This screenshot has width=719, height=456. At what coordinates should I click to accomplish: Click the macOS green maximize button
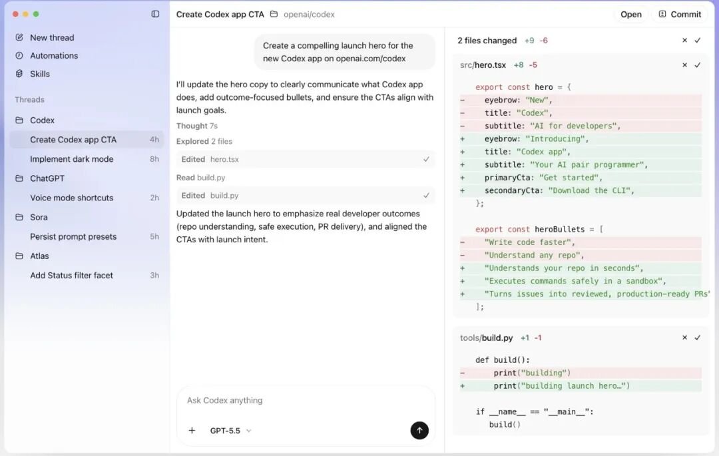coord(36,14)
